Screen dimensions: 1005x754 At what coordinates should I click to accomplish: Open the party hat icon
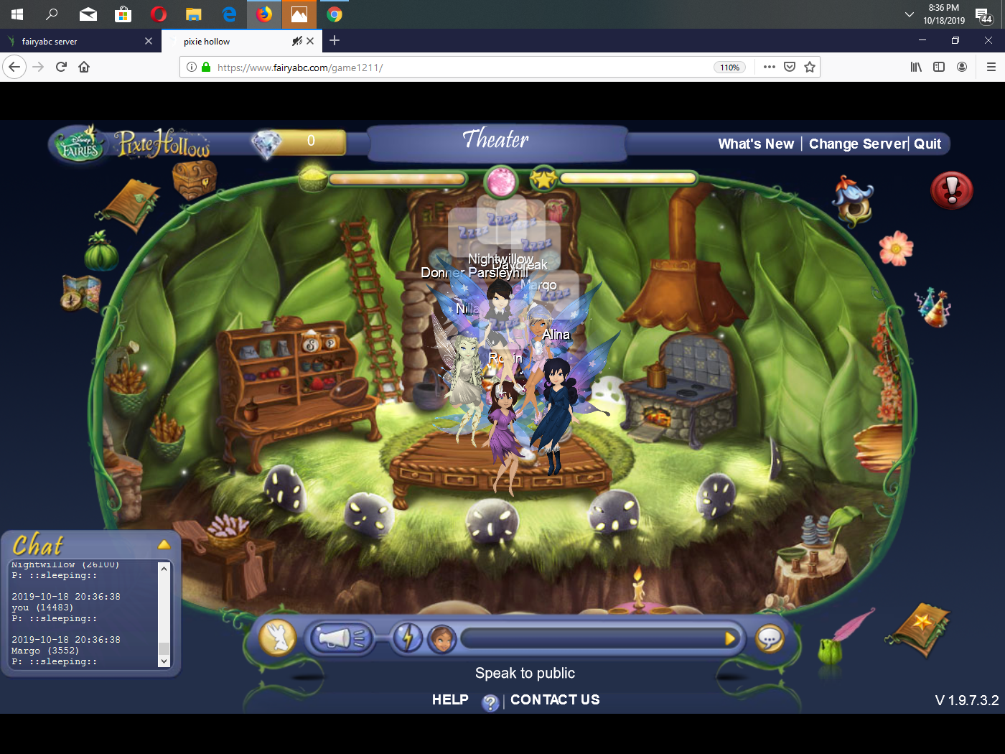click(933, 307)
